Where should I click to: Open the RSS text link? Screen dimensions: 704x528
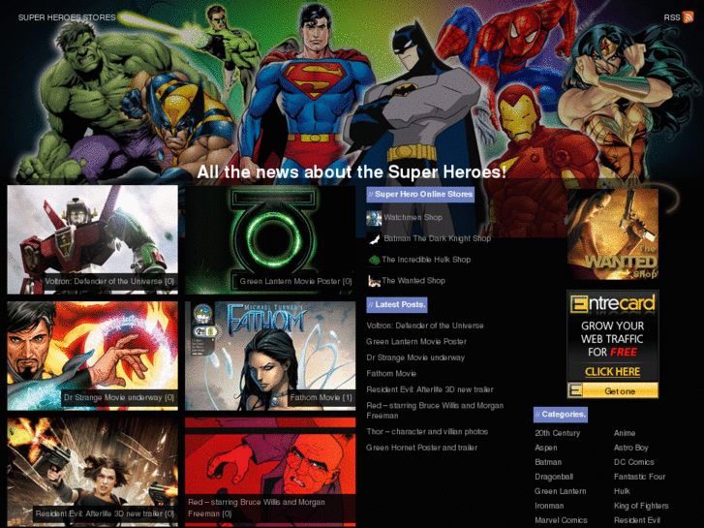click(x=672, y=17)
